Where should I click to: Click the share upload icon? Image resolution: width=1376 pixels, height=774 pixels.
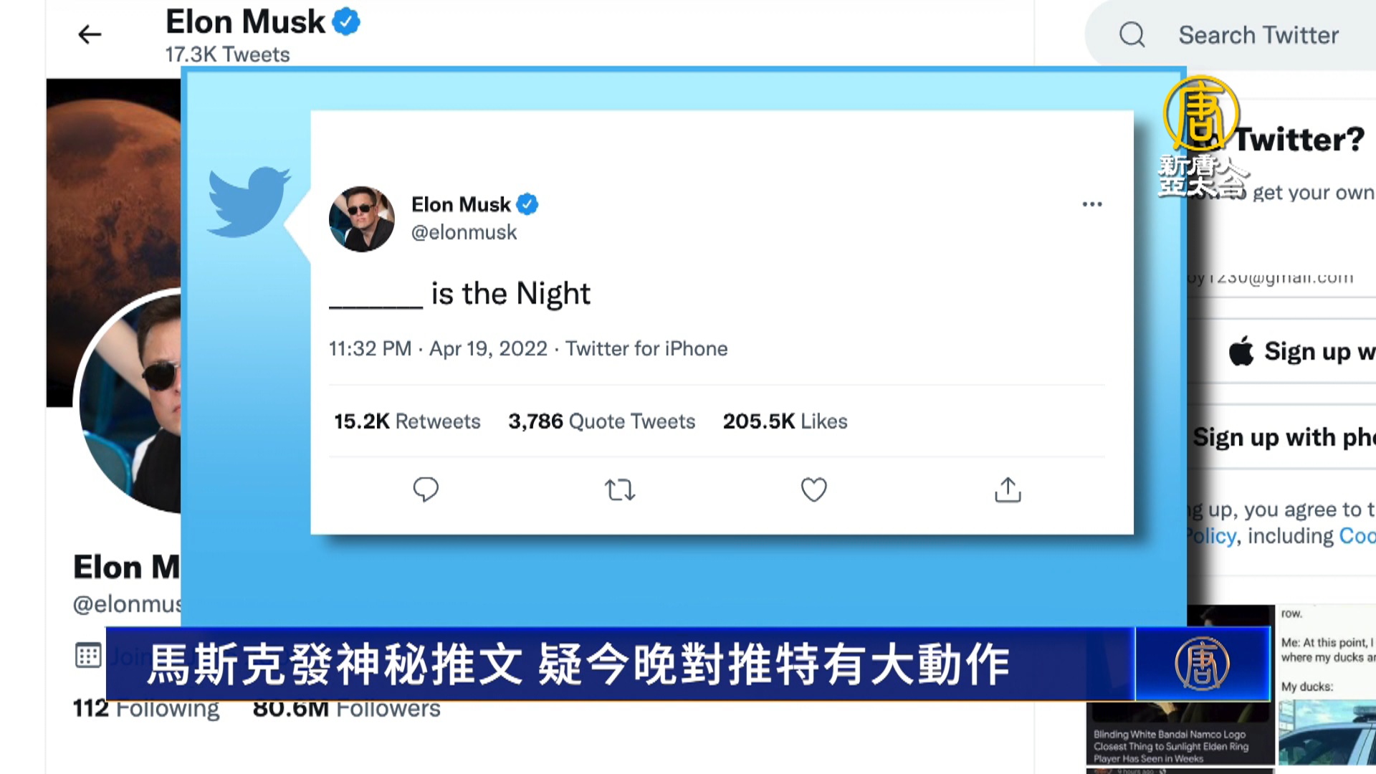click(x=1008, y=490)
